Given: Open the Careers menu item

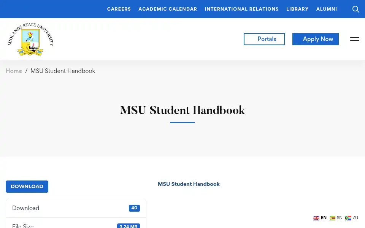Looking at the screenshot, I should click(119, 9).
